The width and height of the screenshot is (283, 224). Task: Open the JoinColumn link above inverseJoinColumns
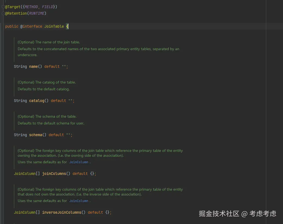[79, 201]
